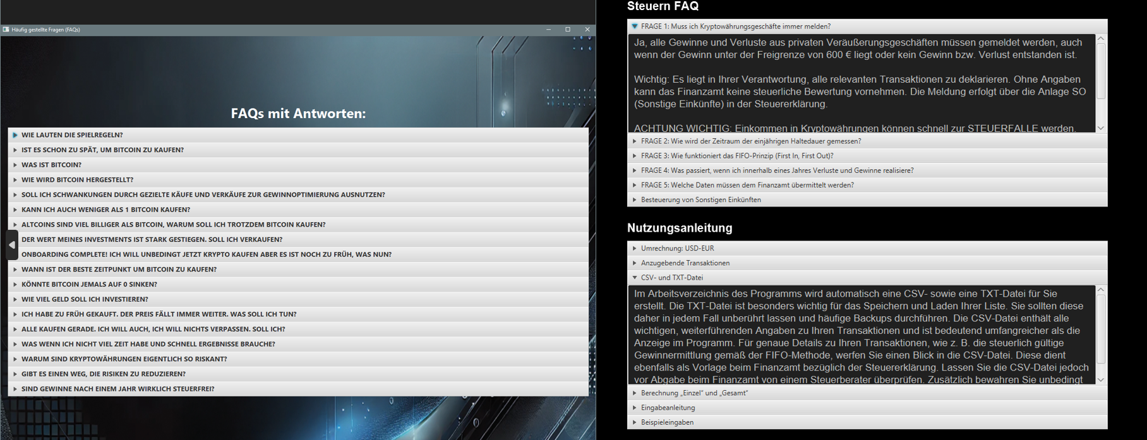Collapse FRAGE 1 about Kryptowährungsgeschäfte melden
Viewport: 1147px width, 440px height.
(867, 27)
